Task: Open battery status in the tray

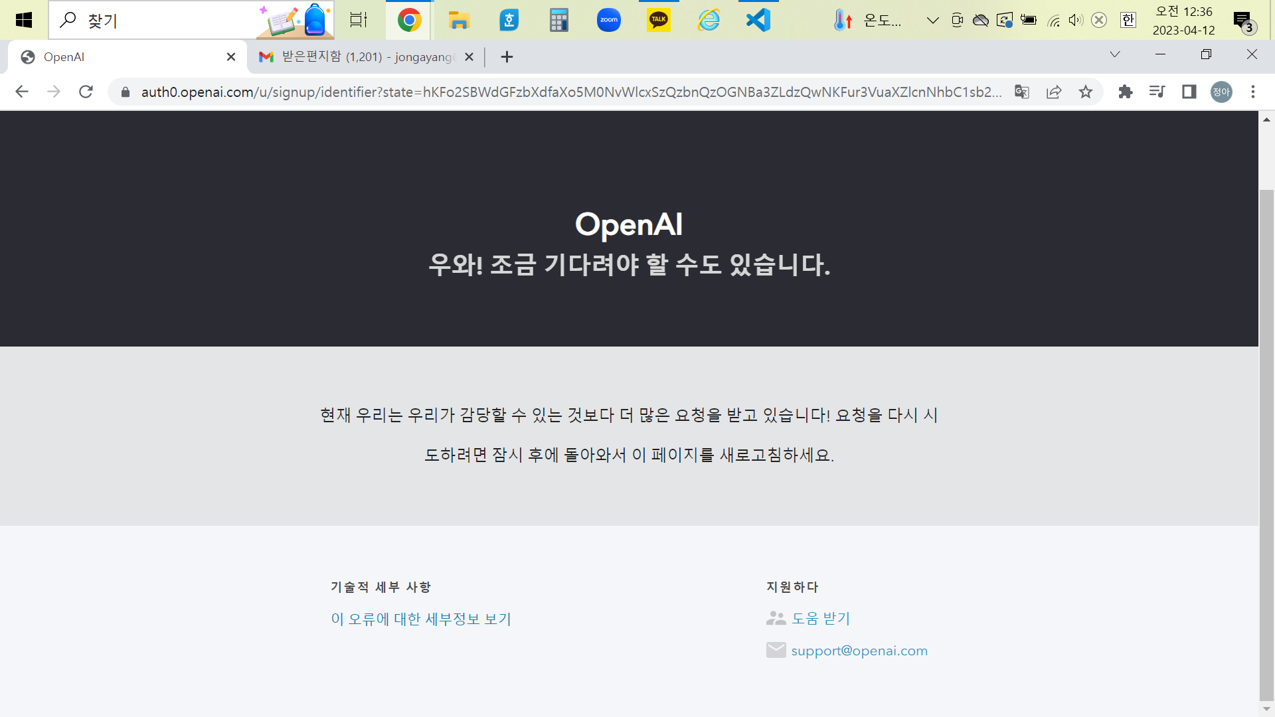Action: click(x=1028, y=20)
